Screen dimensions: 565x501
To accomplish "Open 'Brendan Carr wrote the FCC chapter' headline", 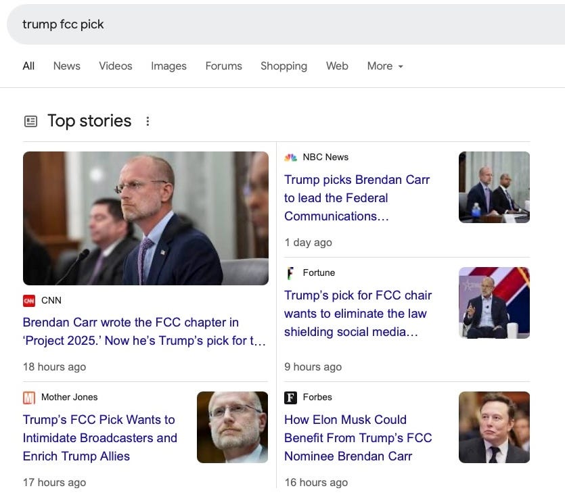I will tap(144, 331).
